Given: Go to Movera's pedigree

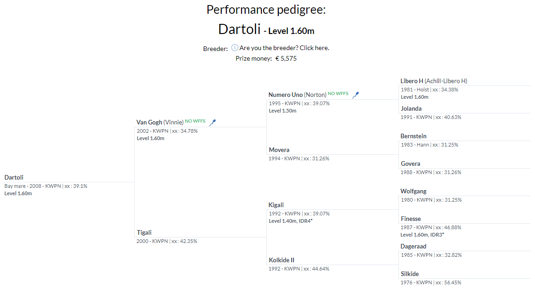Looking at the screenshot, I should [279, 150].
